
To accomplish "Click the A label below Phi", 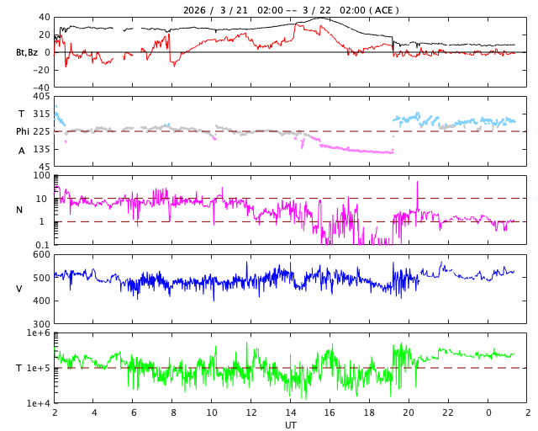I will (x=22, y=150).
